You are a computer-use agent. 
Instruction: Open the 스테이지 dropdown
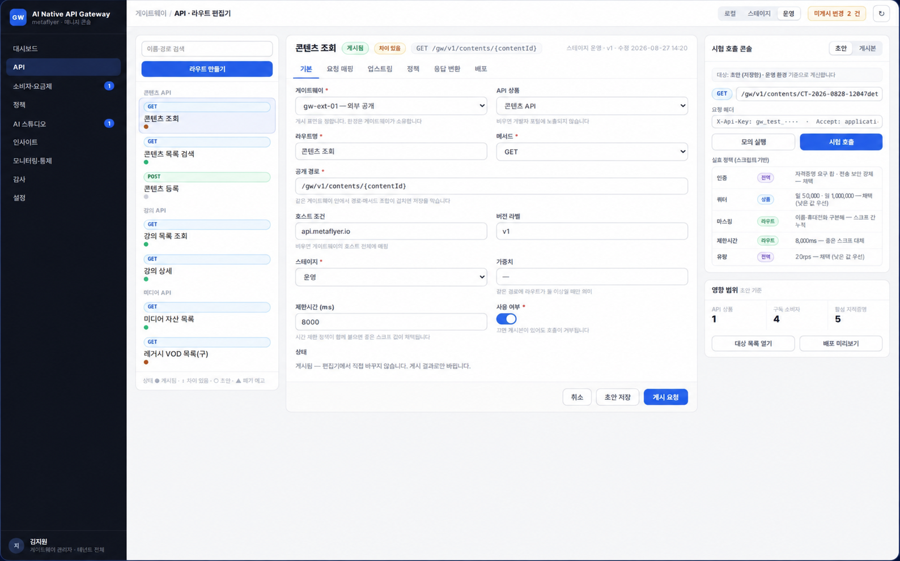click(x=391, y=277)
